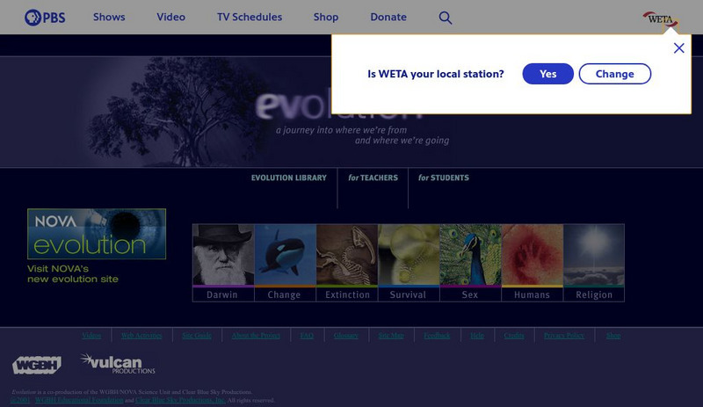Open the Privacy Policy footer link

pos(564,335)
